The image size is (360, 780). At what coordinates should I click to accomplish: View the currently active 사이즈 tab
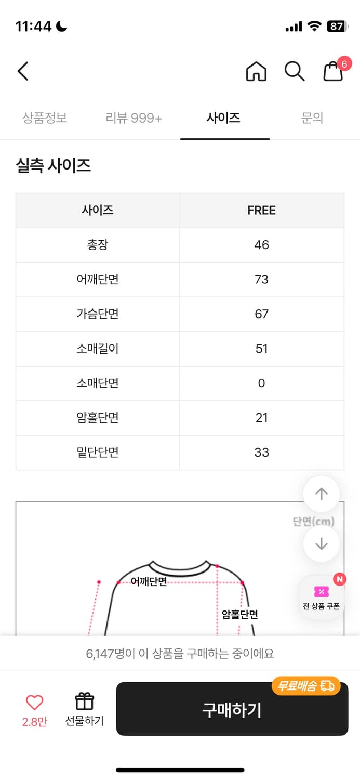point(225,118)
